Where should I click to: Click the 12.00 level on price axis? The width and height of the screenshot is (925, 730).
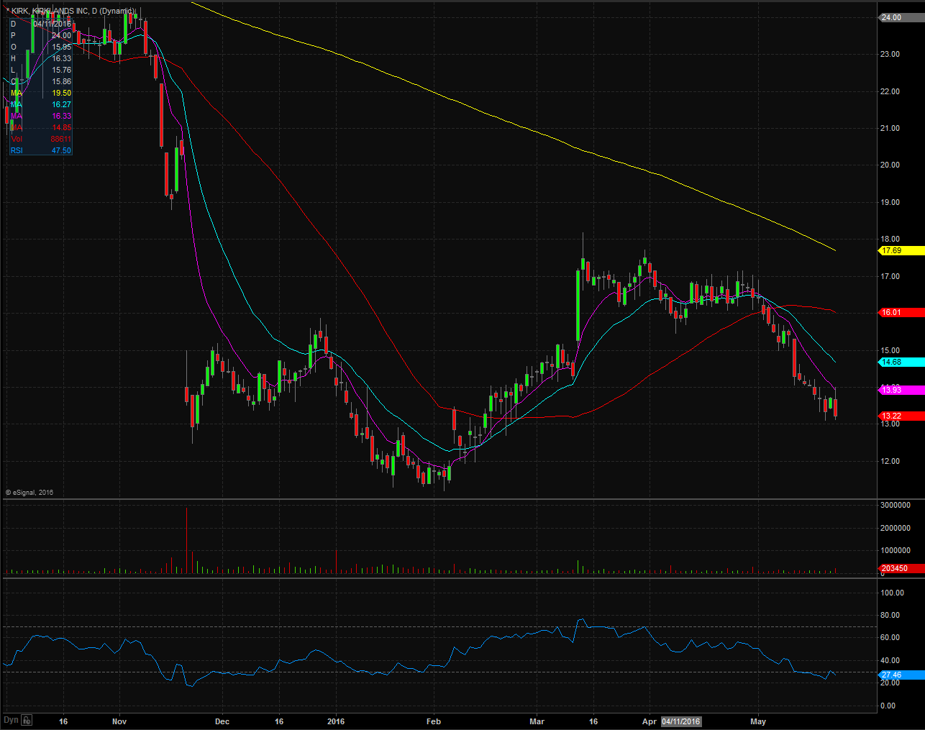(x=890, y=461)
